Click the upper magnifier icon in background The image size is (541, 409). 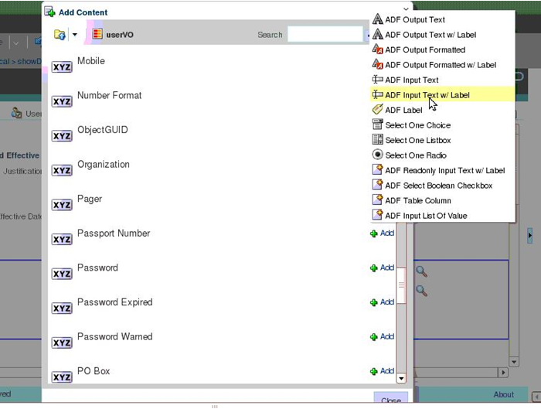click(x=422, y=271)
